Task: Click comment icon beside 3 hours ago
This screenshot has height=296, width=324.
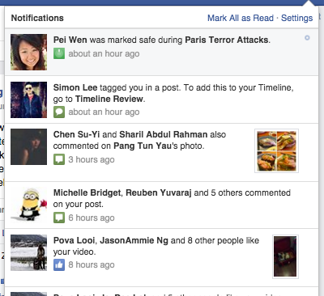Action: (59, 159)
